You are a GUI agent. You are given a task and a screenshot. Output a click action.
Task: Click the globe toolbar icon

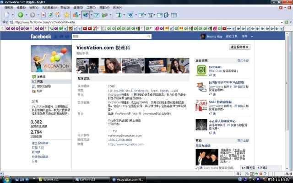click(x=86, y=15)
